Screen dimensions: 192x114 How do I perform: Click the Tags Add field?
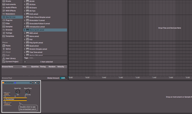pos(32,58)
